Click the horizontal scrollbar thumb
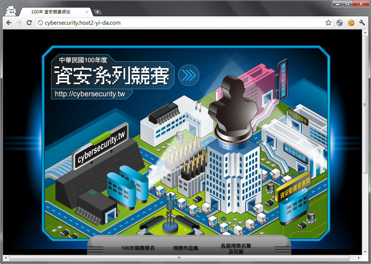371x264 pixels. point(179,258)
